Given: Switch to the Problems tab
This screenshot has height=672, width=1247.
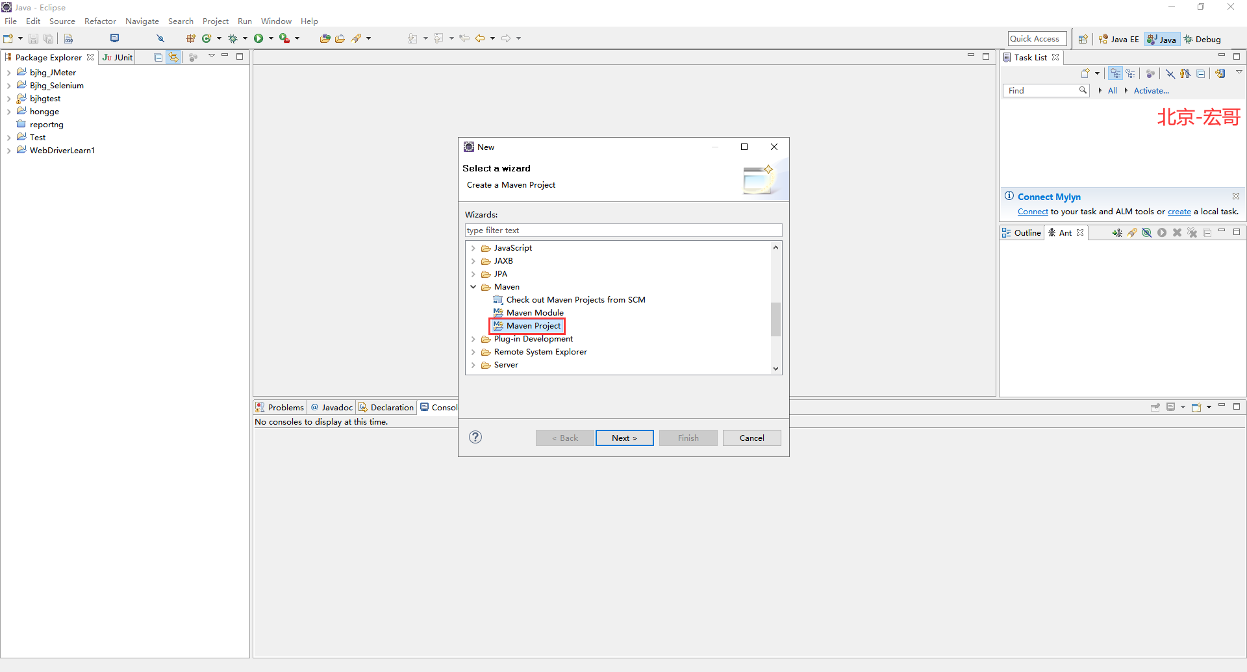Looking at the screenshot, I should click(x=280, y=407).
